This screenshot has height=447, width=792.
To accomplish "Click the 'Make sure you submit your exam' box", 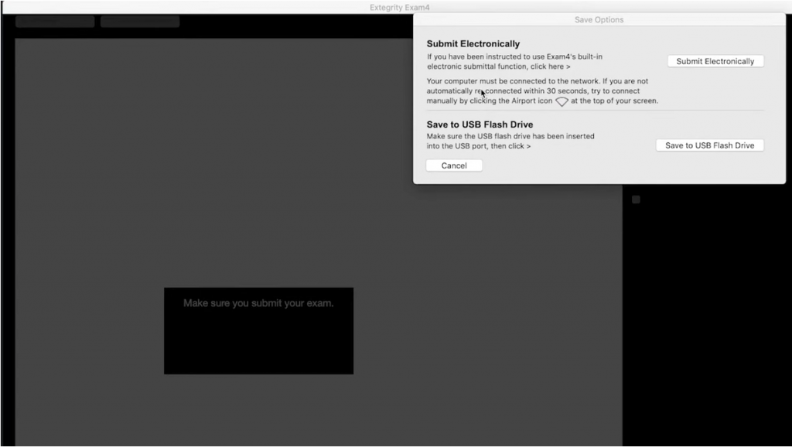I will pyautogui.click(x=258, y=330).
